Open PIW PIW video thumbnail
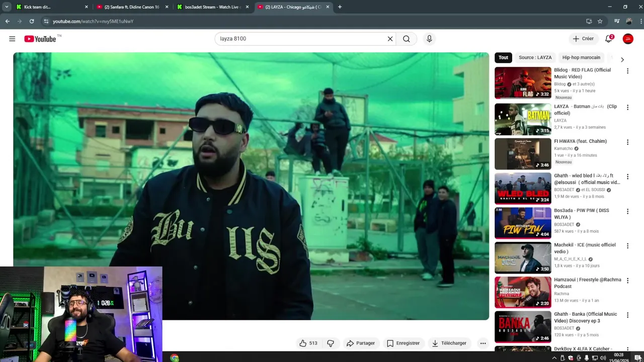This screenshot has width=644, height=362. tap(523, 223)
